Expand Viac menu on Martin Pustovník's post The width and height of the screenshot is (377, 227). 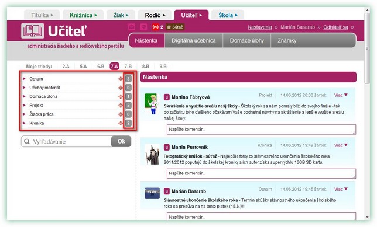341,145
